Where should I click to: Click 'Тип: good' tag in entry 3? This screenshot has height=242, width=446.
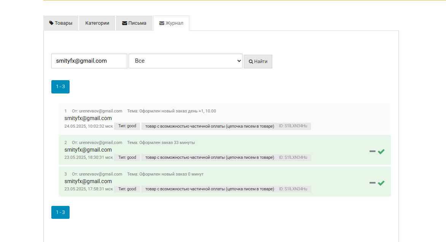pos(127,189)
